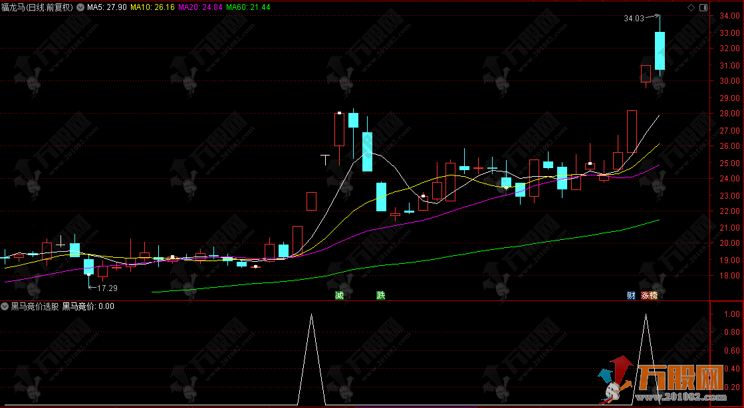
Task: Click the 18.00 price axis label
Action: coord(729,276)
